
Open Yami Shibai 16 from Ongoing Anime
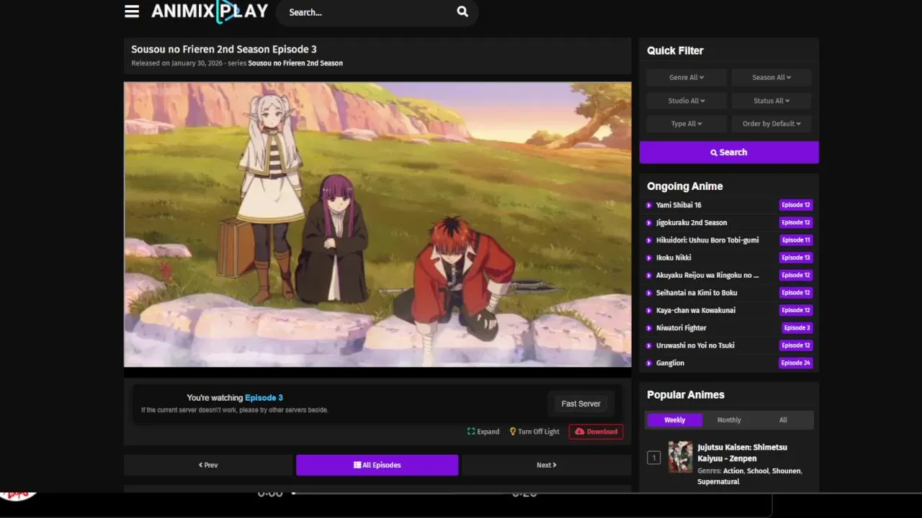(679, 205)
